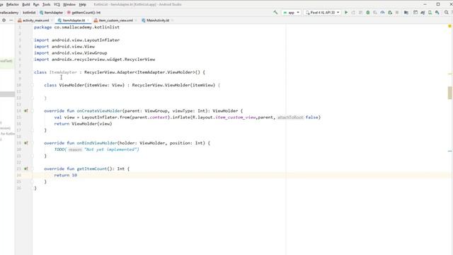
Task: Click item_custom_view reference in inflate call
Action: (x=236, y=118)
